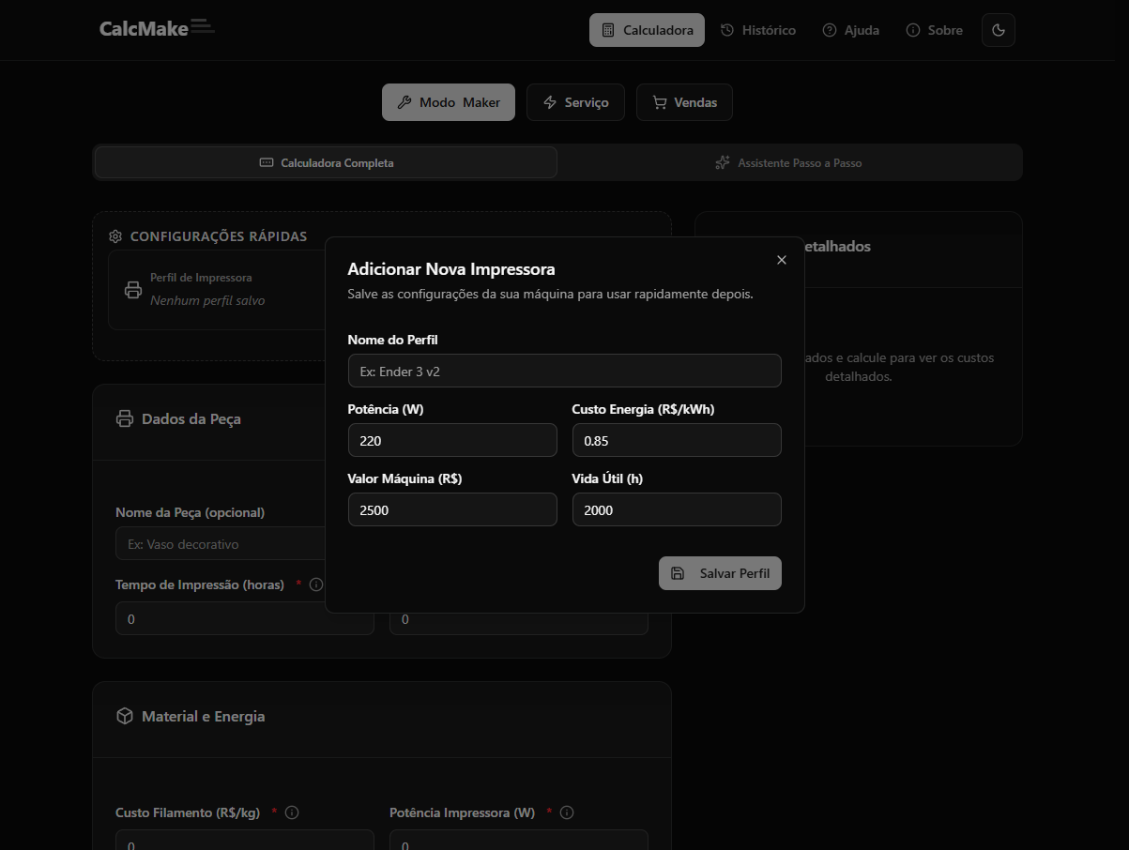
Task: Switch to Vendas mode
Action: click(684, 102)
